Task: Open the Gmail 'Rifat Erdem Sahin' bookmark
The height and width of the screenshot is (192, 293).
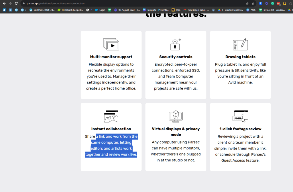Action: [196, 10]
